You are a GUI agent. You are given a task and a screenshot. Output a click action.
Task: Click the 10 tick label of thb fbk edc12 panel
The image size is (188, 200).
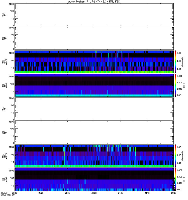click(x=13, y=68)
